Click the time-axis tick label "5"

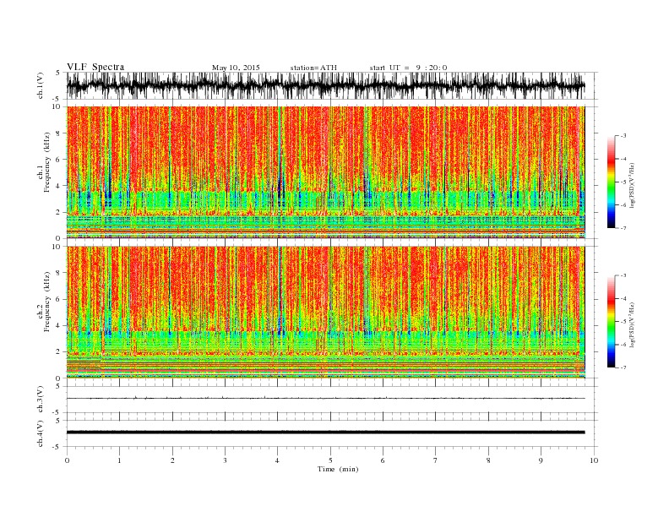330,460
